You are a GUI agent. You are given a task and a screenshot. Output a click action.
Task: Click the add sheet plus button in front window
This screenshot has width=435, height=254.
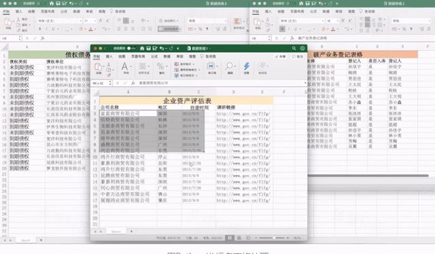click(x=131, y=231)
